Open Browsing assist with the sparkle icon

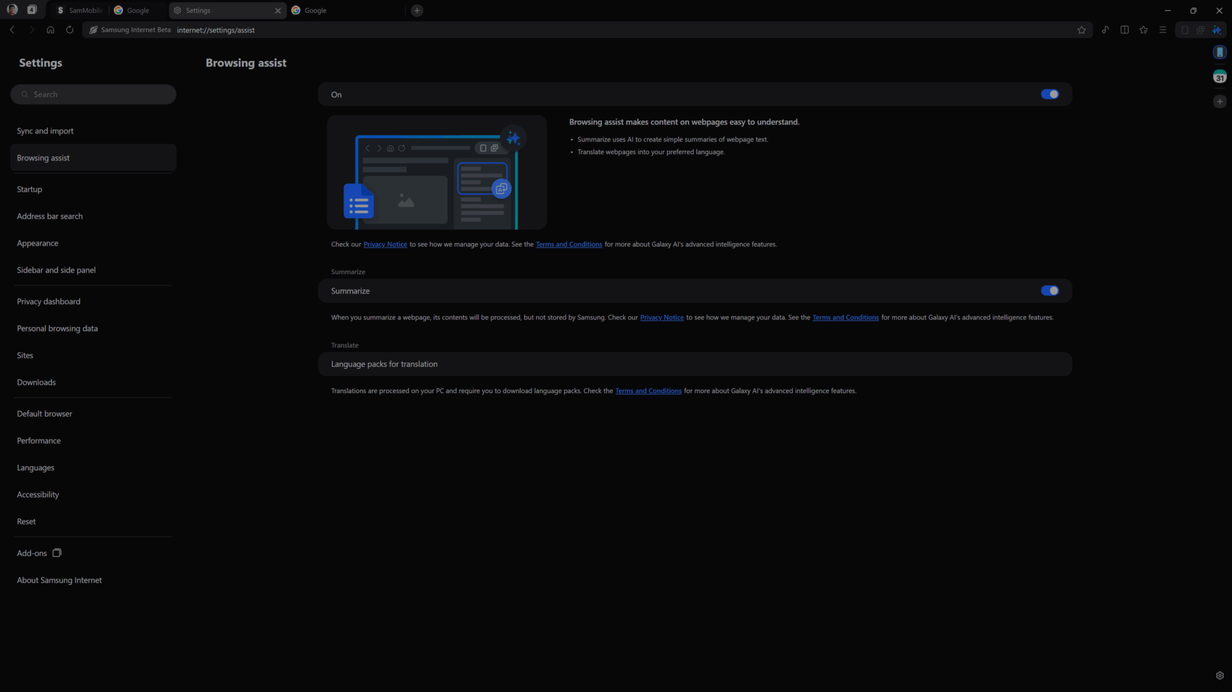1218,30
